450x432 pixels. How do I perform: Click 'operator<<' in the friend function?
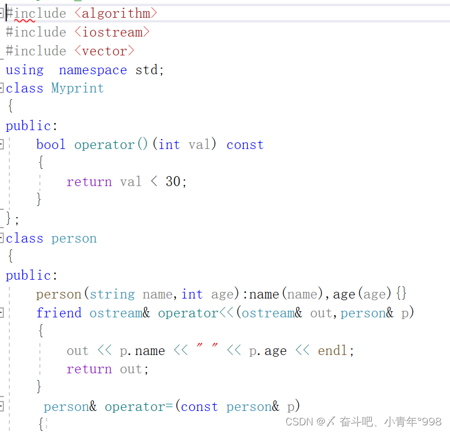(196, 313)
